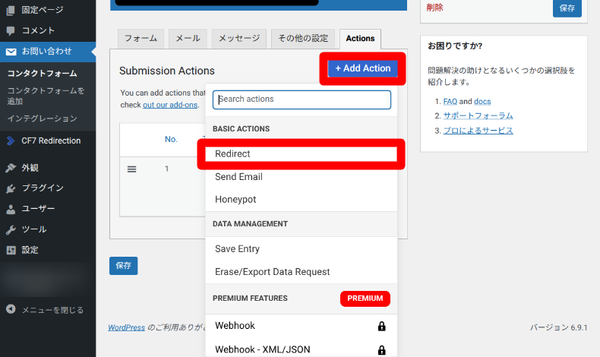Open the プロによるサービス link
600x357 pixels.
[x=478, y=131]
